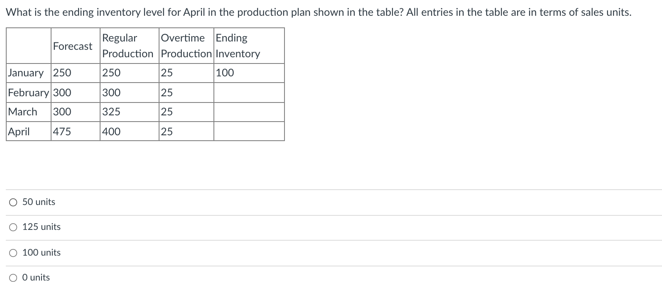Click the 125 units answer label

(41, 227)
